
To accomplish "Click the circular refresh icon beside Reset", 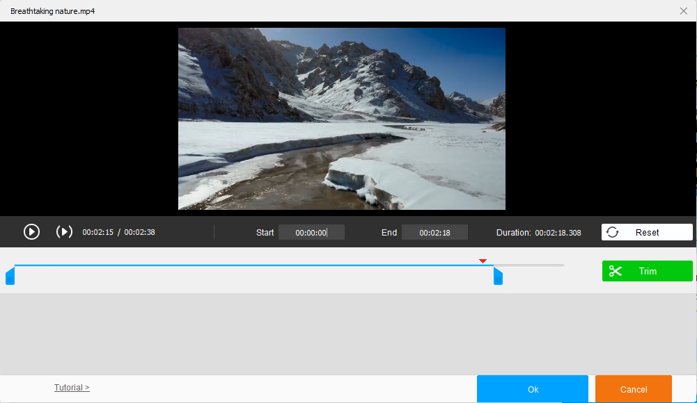I will (613, 232).
